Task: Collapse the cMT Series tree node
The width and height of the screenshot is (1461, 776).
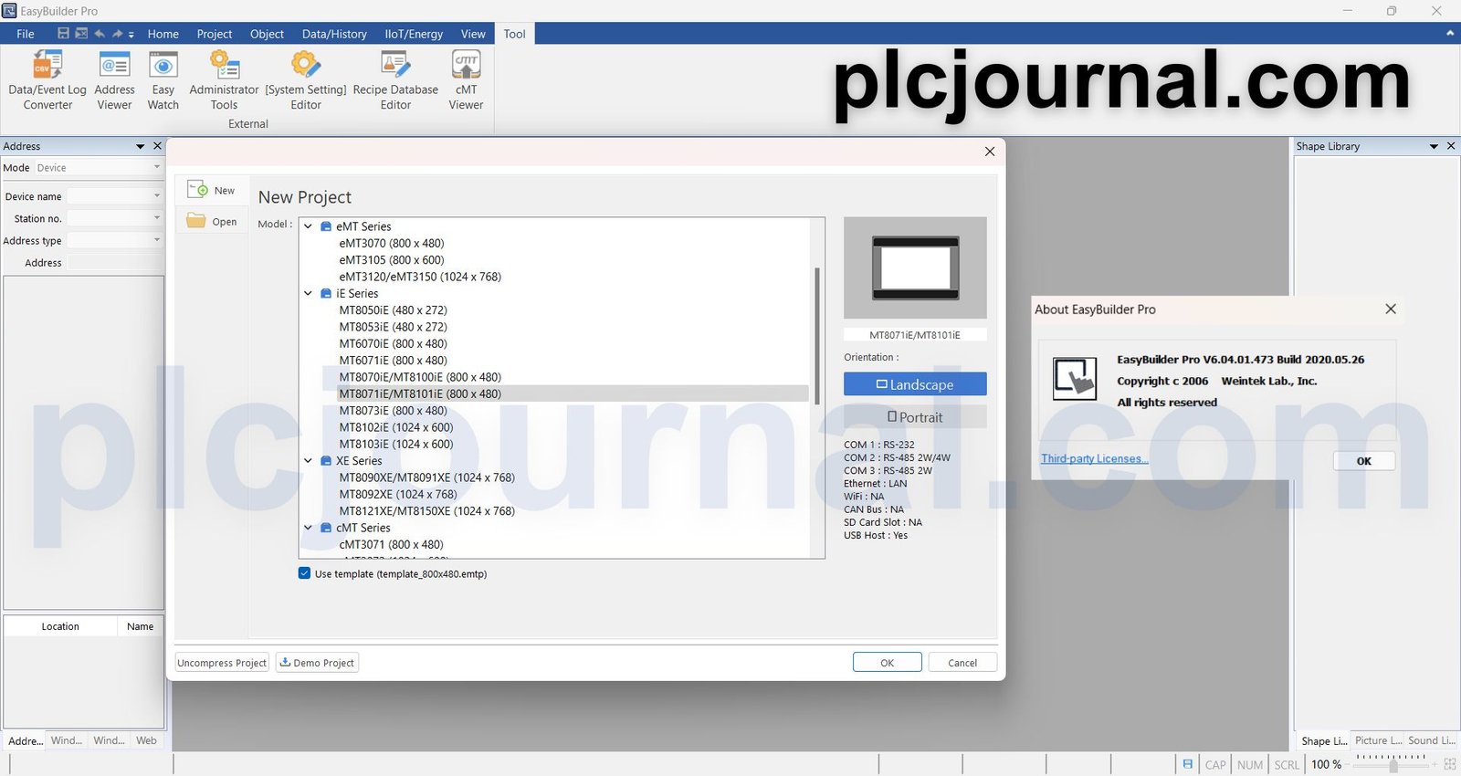Action: pos(308,528)
